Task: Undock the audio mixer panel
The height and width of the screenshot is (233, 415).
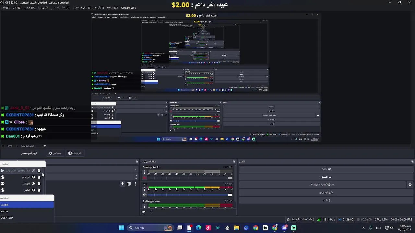Action: [x=234, y=161]
